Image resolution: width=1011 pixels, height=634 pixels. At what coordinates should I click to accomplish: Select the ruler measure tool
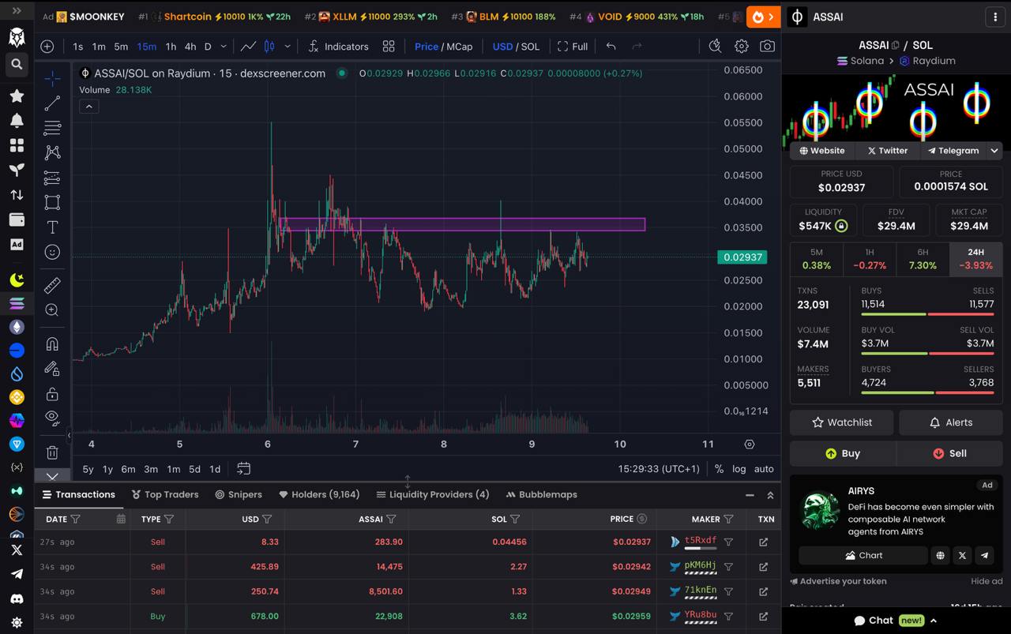pos(52,285)
